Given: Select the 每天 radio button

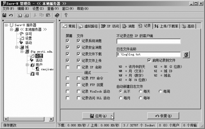Looking at the screenshot, I should [140, 91].
